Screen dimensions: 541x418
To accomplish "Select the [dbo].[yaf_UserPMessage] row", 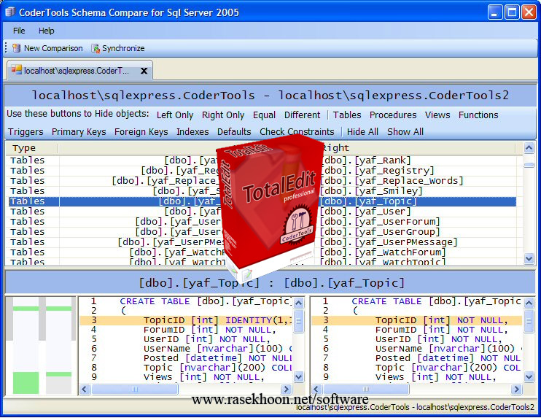I will pyautogui.click(x=262, y=242).
